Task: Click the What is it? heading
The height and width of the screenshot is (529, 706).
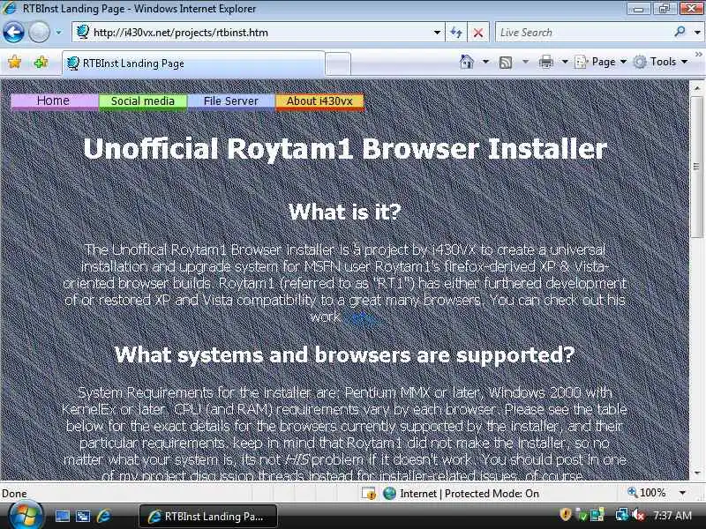Action: tap(344, 212)
